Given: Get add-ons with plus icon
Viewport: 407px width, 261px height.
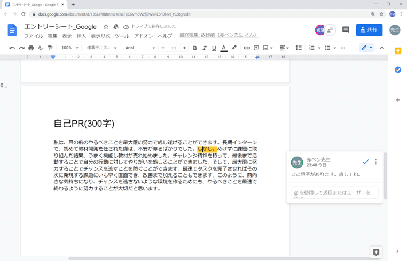Looking at the screenshot, I should click(398, 100).
